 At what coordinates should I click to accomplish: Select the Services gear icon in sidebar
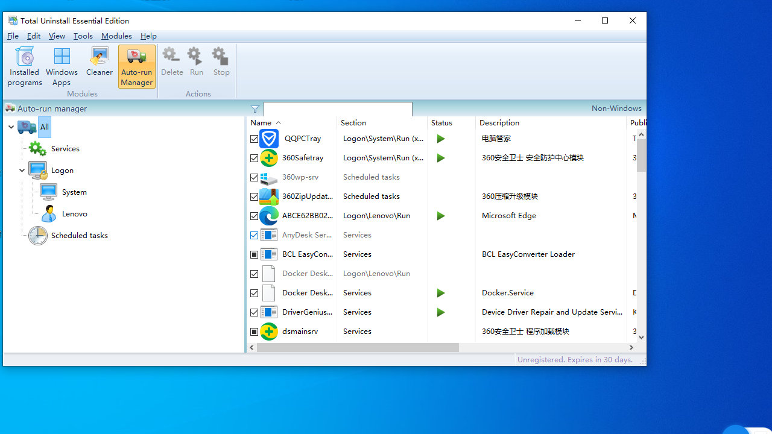click(37, 148)
